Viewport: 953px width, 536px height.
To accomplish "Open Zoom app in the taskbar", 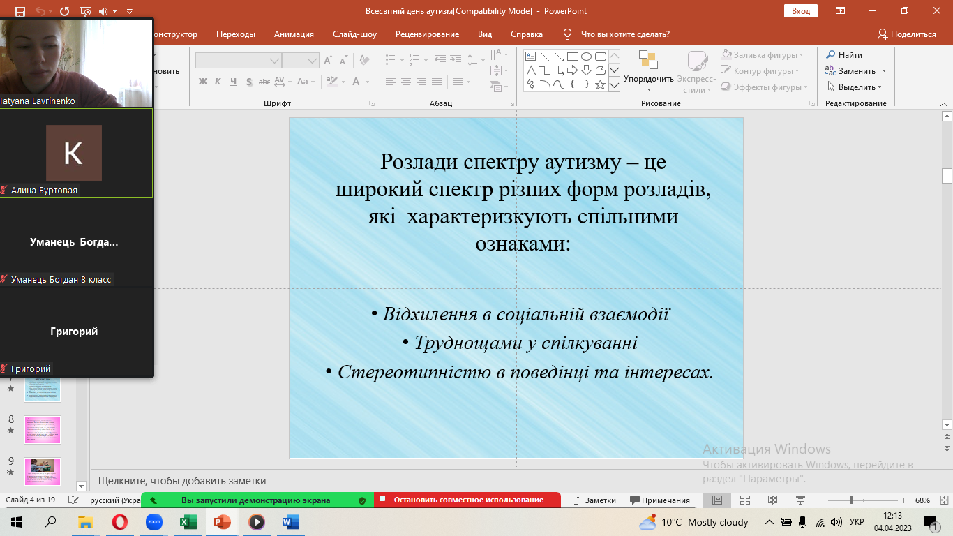I will (153, 522).
